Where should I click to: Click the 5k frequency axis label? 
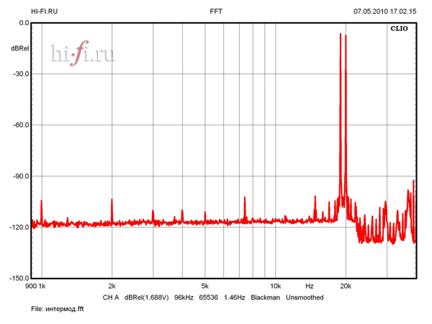coord(204,286)
